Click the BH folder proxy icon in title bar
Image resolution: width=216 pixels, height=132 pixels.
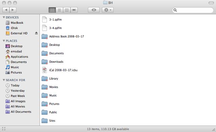(105, 3)
